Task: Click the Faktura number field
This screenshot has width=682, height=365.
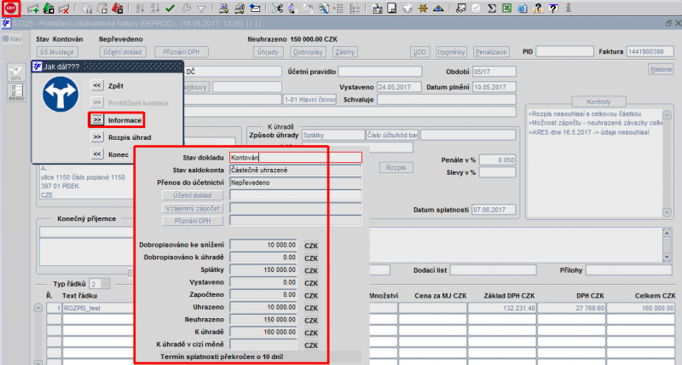Action: coord(650,51)
